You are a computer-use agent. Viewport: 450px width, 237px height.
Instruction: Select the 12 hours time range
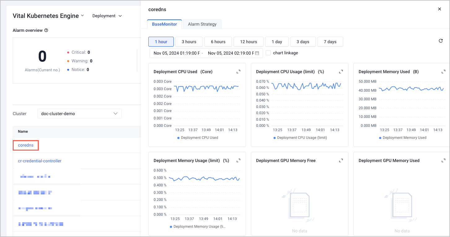tap(248, 42)
